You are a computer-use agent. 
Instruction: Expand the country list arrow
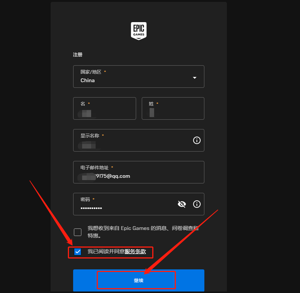tap(195, 78)
